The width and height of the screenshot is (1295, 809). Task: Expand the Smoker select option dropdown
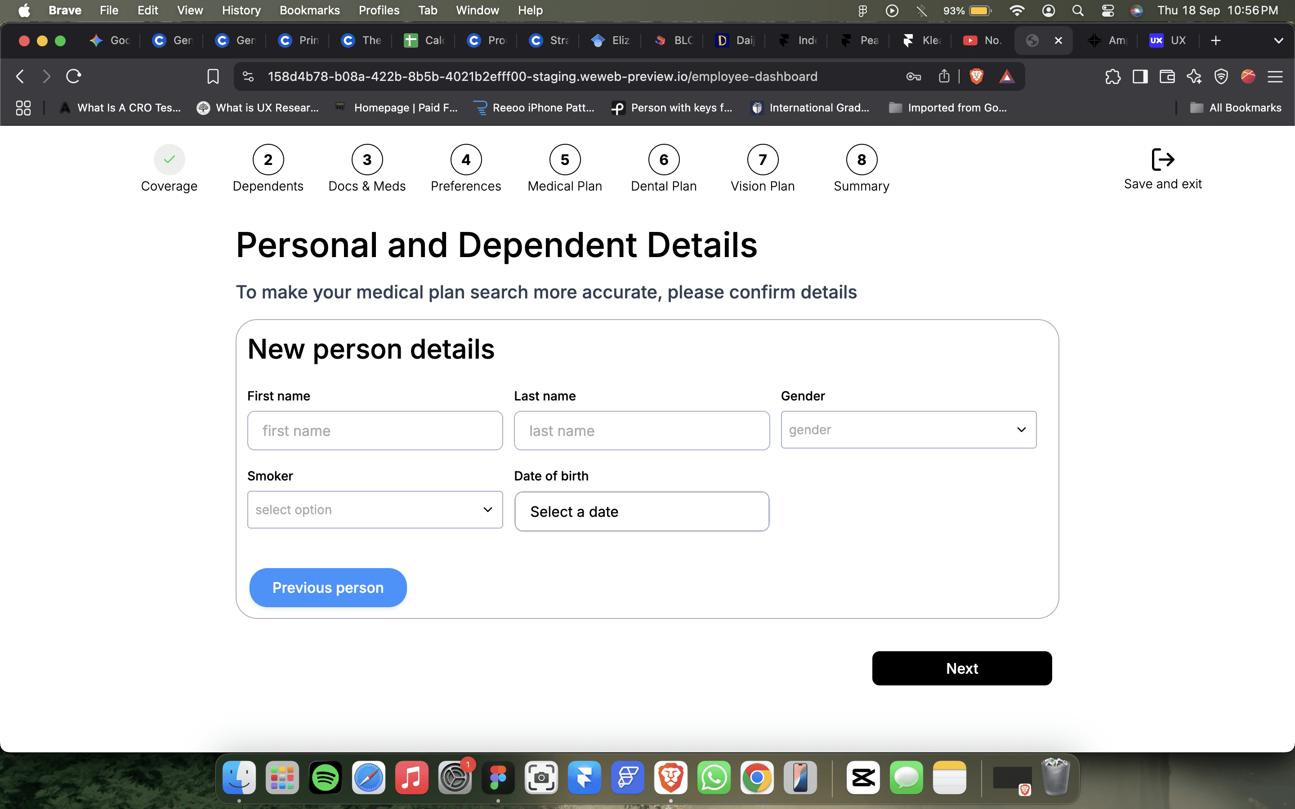(x=375, y=509)
